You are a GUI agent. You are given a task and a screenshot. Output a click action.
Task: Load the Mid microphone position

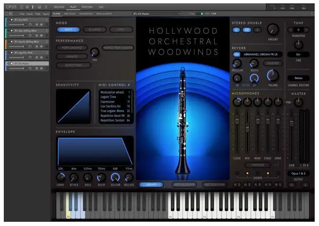247,173
